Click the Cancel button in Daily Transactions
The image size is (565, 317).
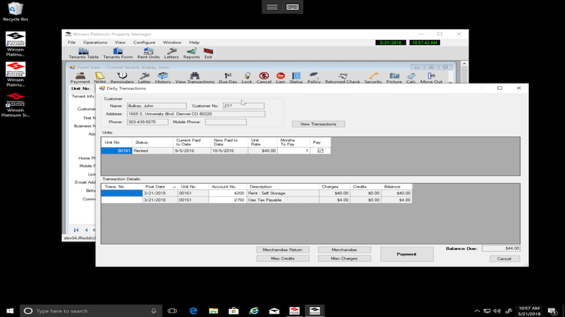tap(504, 259)
